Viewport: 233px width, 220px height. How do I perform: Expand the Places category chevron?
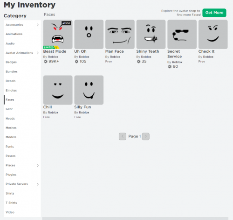coord(38,165)
